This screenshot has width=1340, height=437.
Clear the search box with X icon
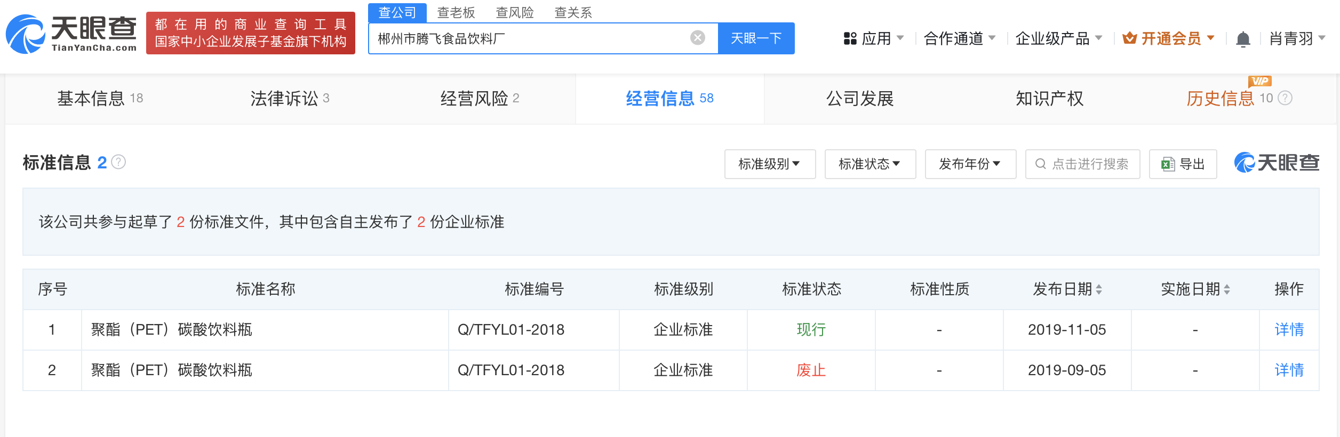pos(697,38)
